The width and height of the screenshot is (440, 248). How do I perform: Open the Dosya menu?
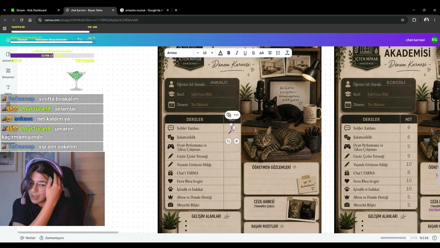tap(22, 40)
